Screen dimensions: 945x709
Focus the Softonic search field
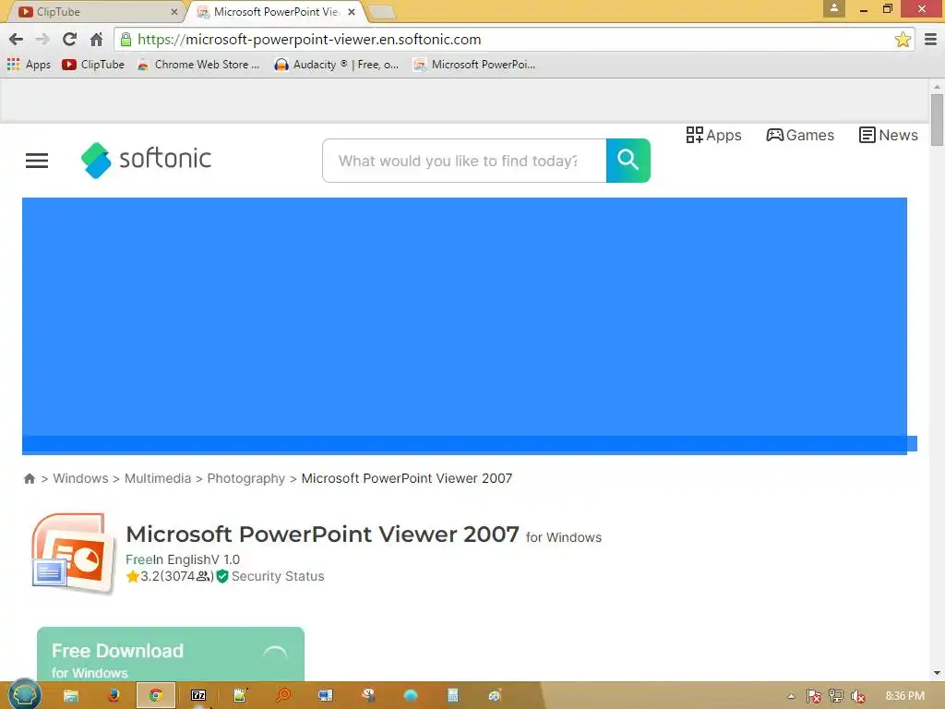tap(464, 161)
